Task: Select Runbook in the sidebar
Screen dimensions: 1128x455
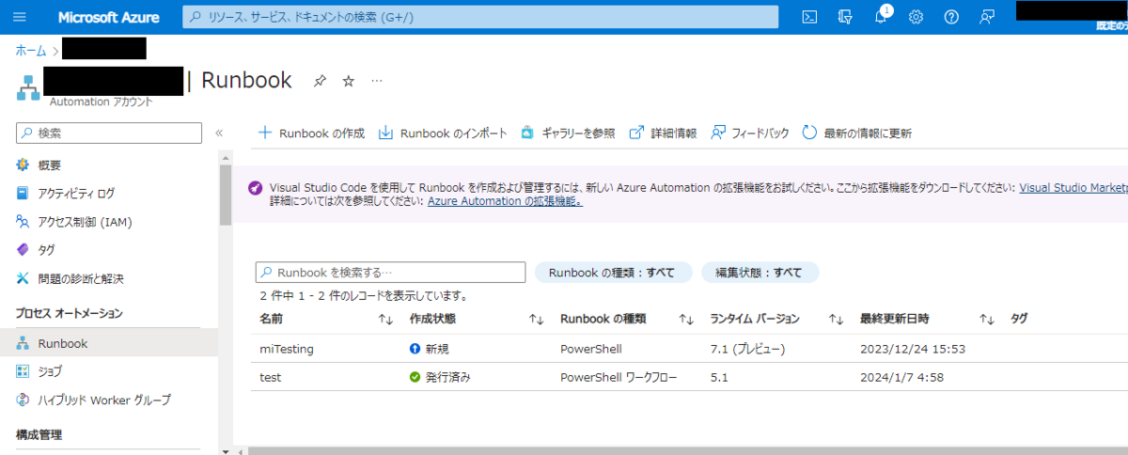Action: point(109,343)
